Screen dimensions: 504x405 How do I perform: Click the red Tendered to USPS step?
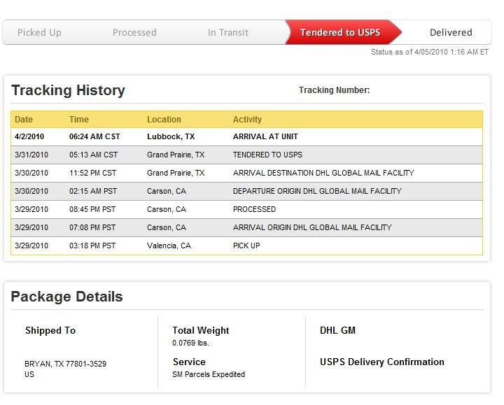[x=340, y=32]
